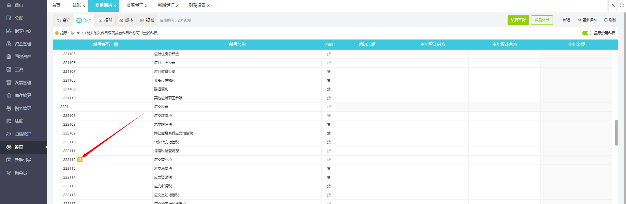Image resolution: width=626 pixels, height=204 pixels.
Task: Open 报表中心 in sidebar
Action: pyautogui.click(x=23, y=31)
